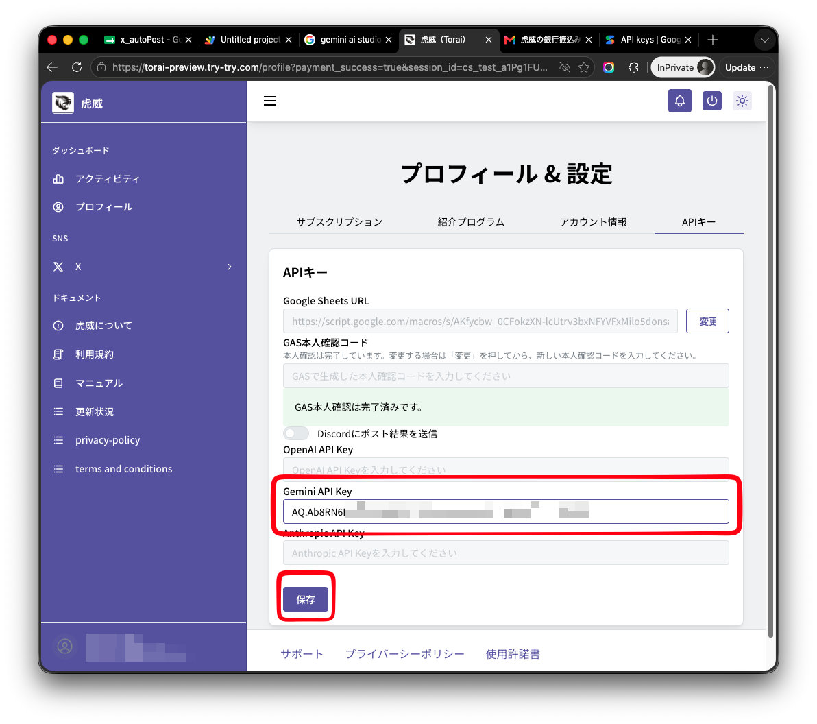Close the gemini ai studio tab
This screenshot has height=724, width=817.
point(389,40)
